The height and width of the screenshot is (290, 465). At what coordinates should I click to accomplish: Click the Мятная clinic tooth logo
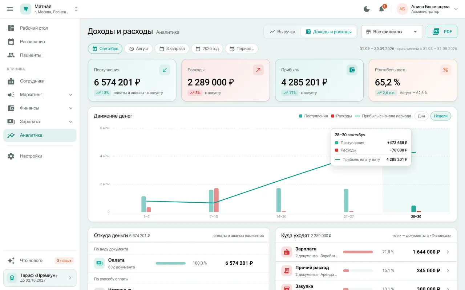point(26,9)
